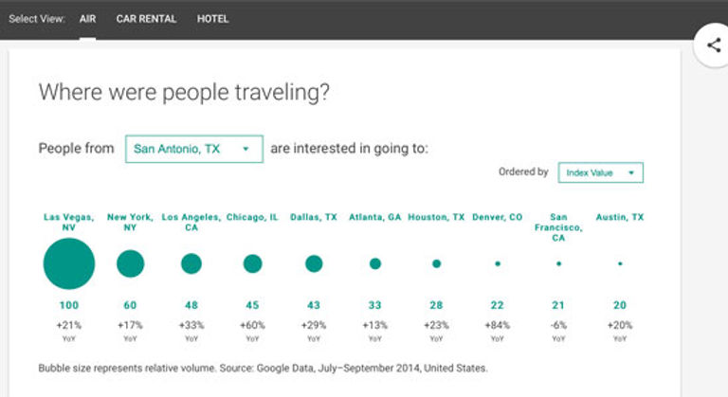Select the Houston, TX bubble
Screen dimensions: 728x397
436,263
